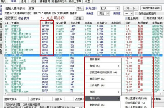Sort by the id column header
Screen dimensions: 164x108
(7, 23)
